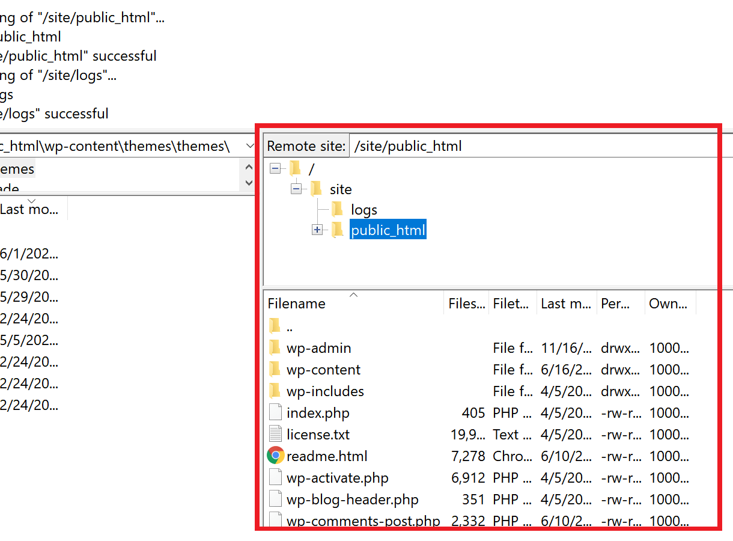Click the Remote site path input field
733x541 pixels.
point(536,146)
